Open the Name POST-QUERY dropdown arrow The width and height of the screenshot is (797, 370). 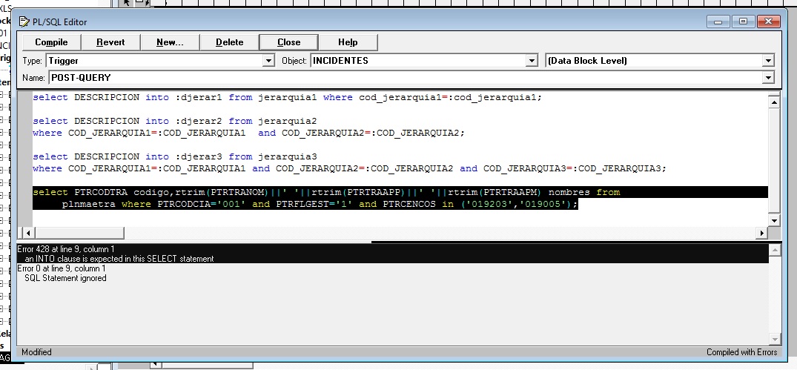(768, 78)
